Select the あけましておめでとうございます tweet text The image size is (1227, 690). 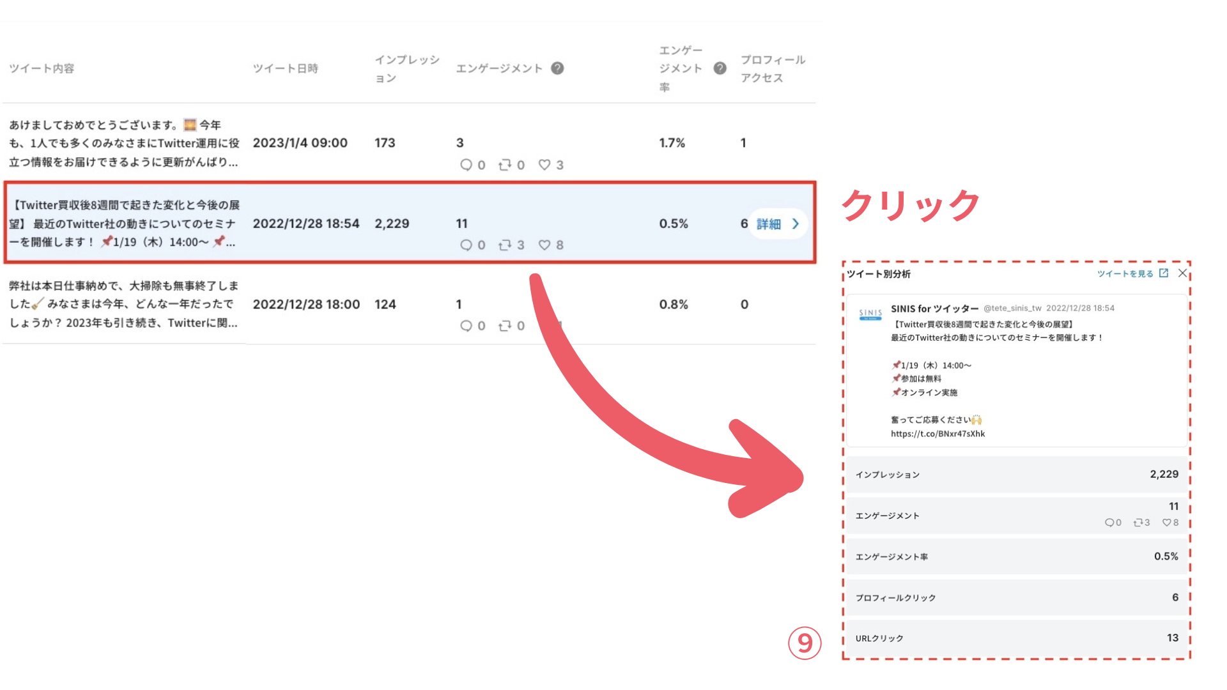click(124, 143)
